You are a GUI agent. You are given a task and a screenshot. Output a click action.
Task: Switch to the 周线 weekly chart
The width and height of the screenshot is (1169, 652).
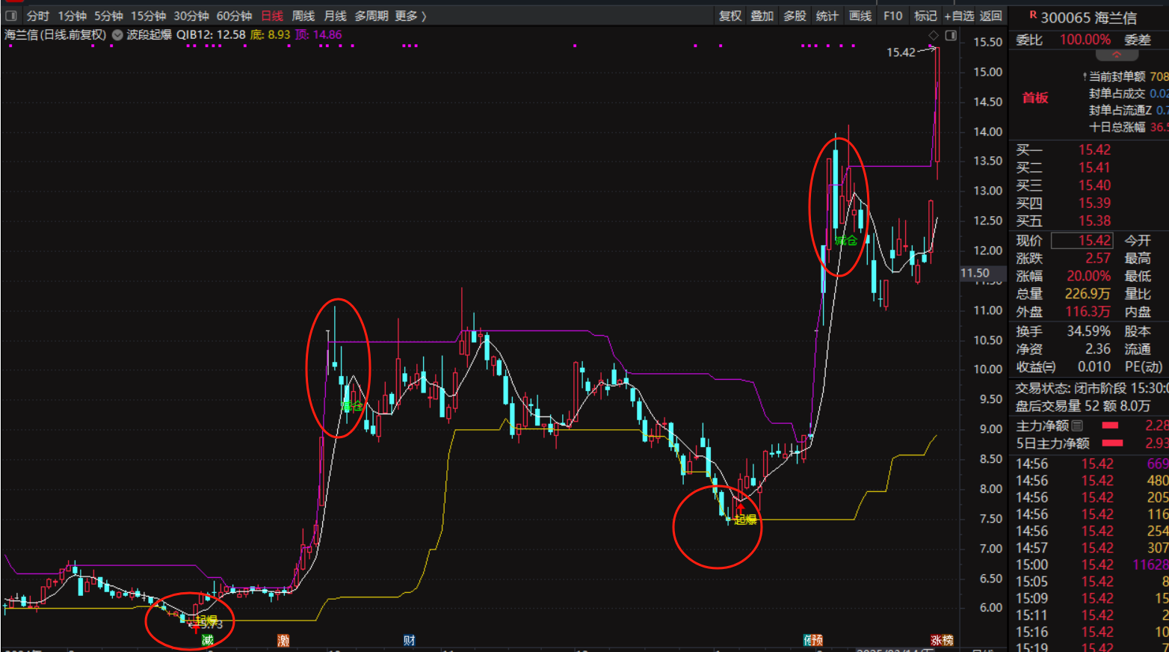click(303, 16)
